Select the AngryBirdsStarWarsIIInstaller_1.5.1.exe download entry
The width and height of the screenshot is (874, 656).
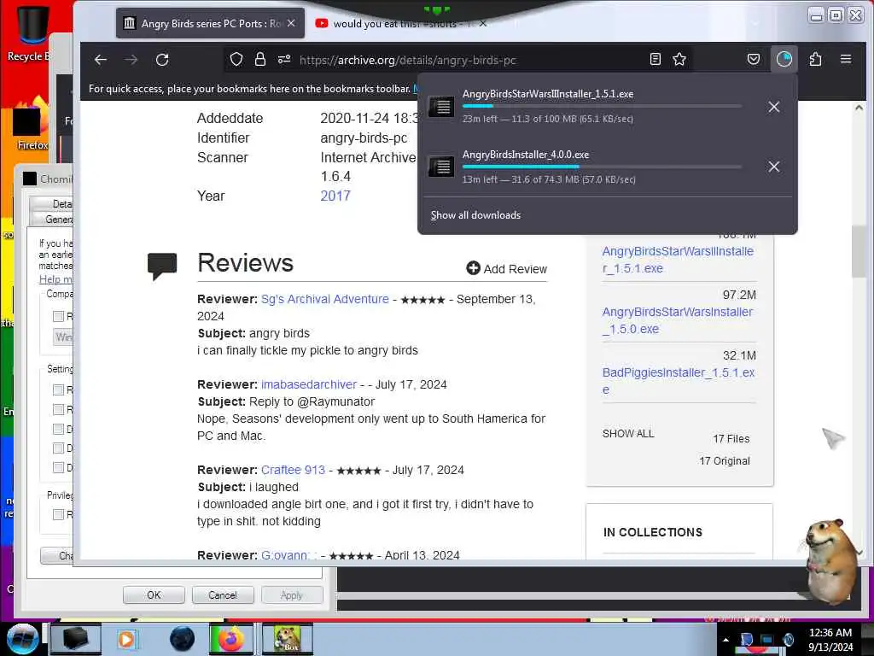608,106
